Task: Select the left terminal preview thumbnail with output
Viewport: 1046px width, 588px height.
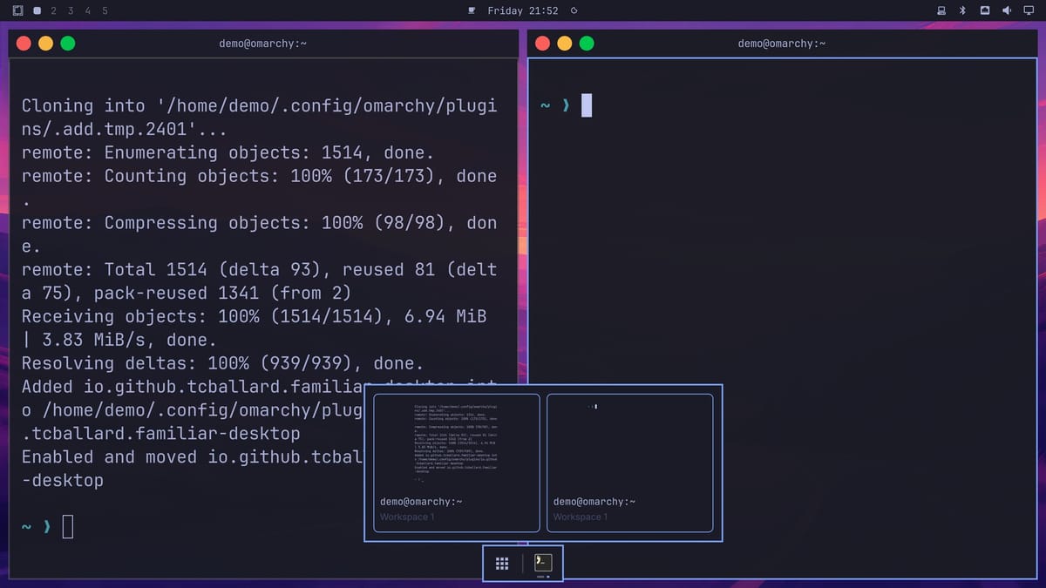Action: coord(457,463)
